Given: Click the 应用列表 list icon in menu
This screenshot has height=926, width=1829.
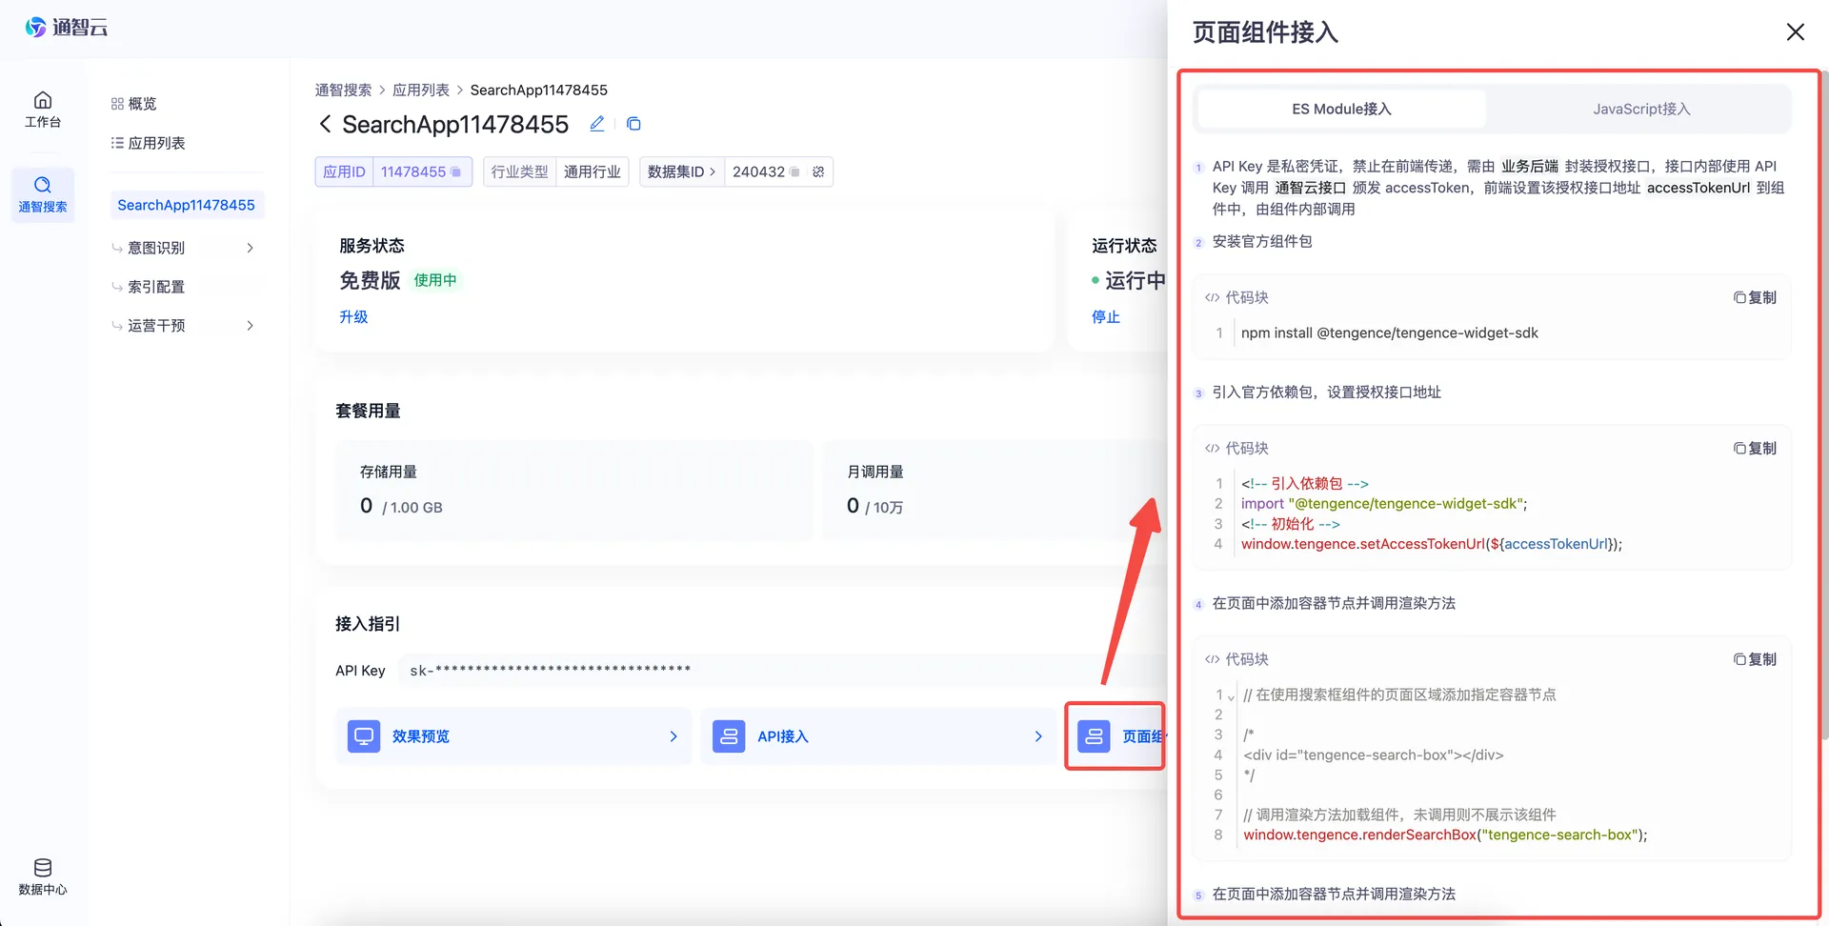Looking at the screenshot, I should tap(117, 143).
